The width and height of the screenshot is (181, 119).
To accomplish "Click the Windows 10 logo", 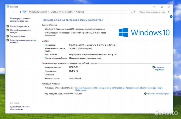I will tap(144, 32).
